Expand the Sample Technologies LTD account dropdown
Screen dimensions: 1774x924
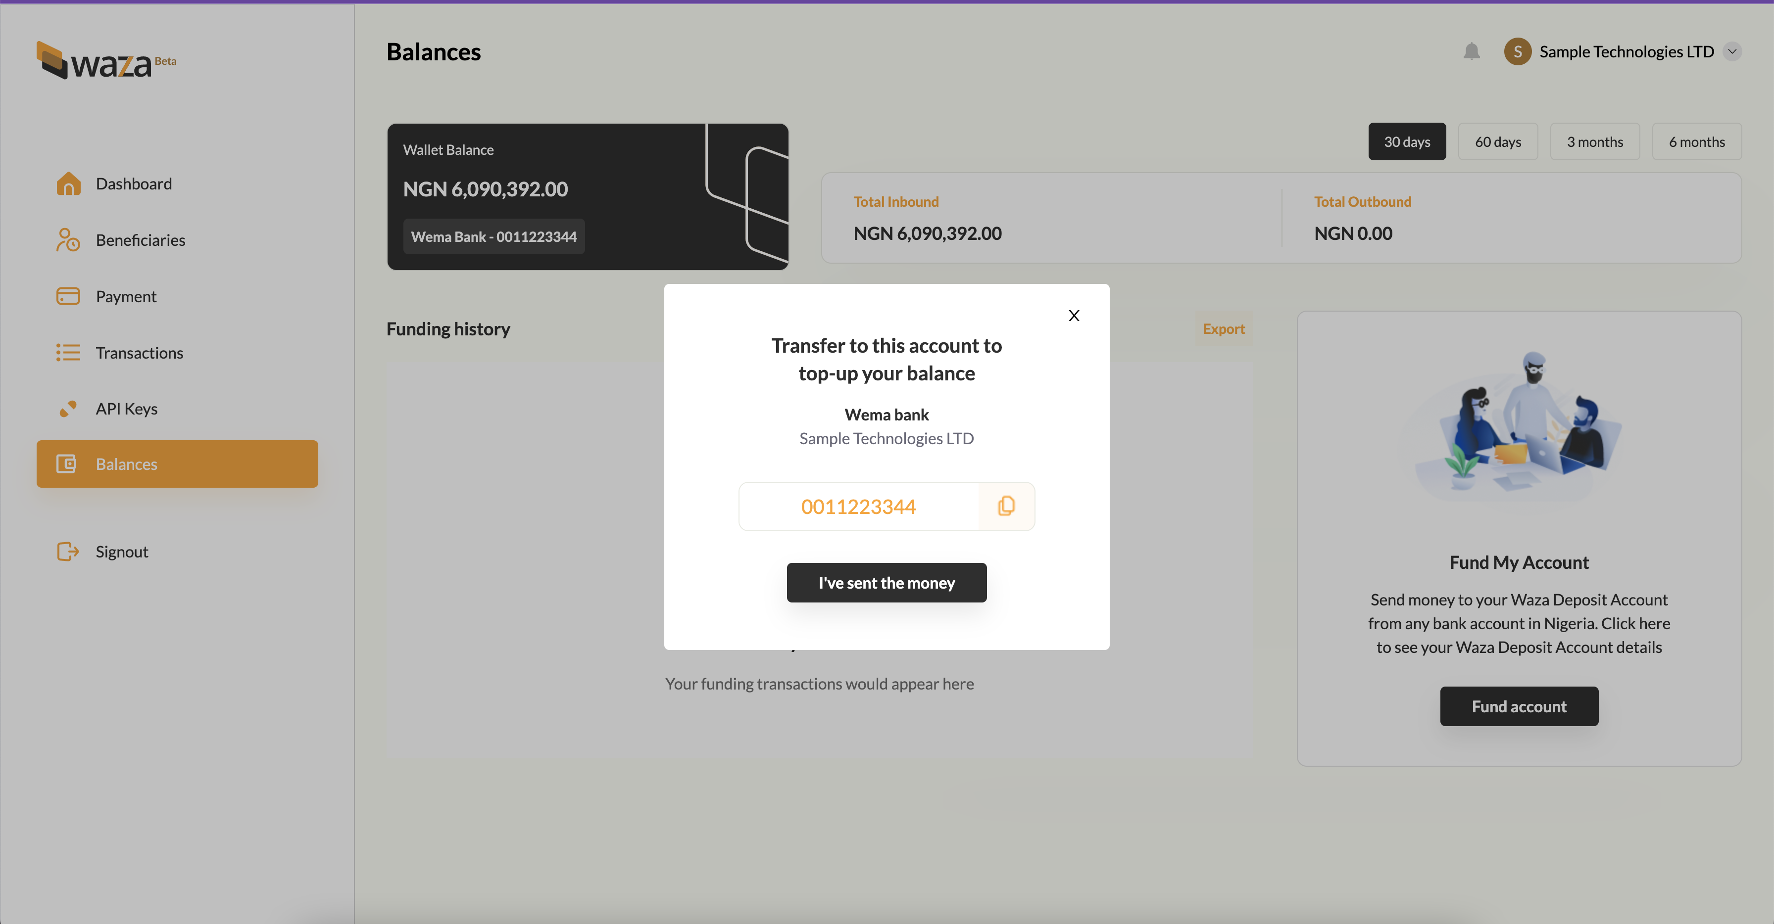pyautogui.click(x=1732, y=51)
